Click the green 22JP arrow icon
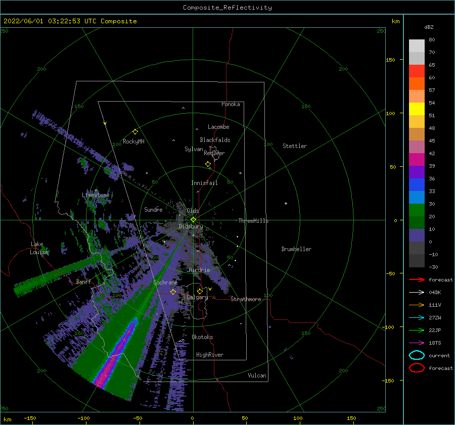 point(417,330)
